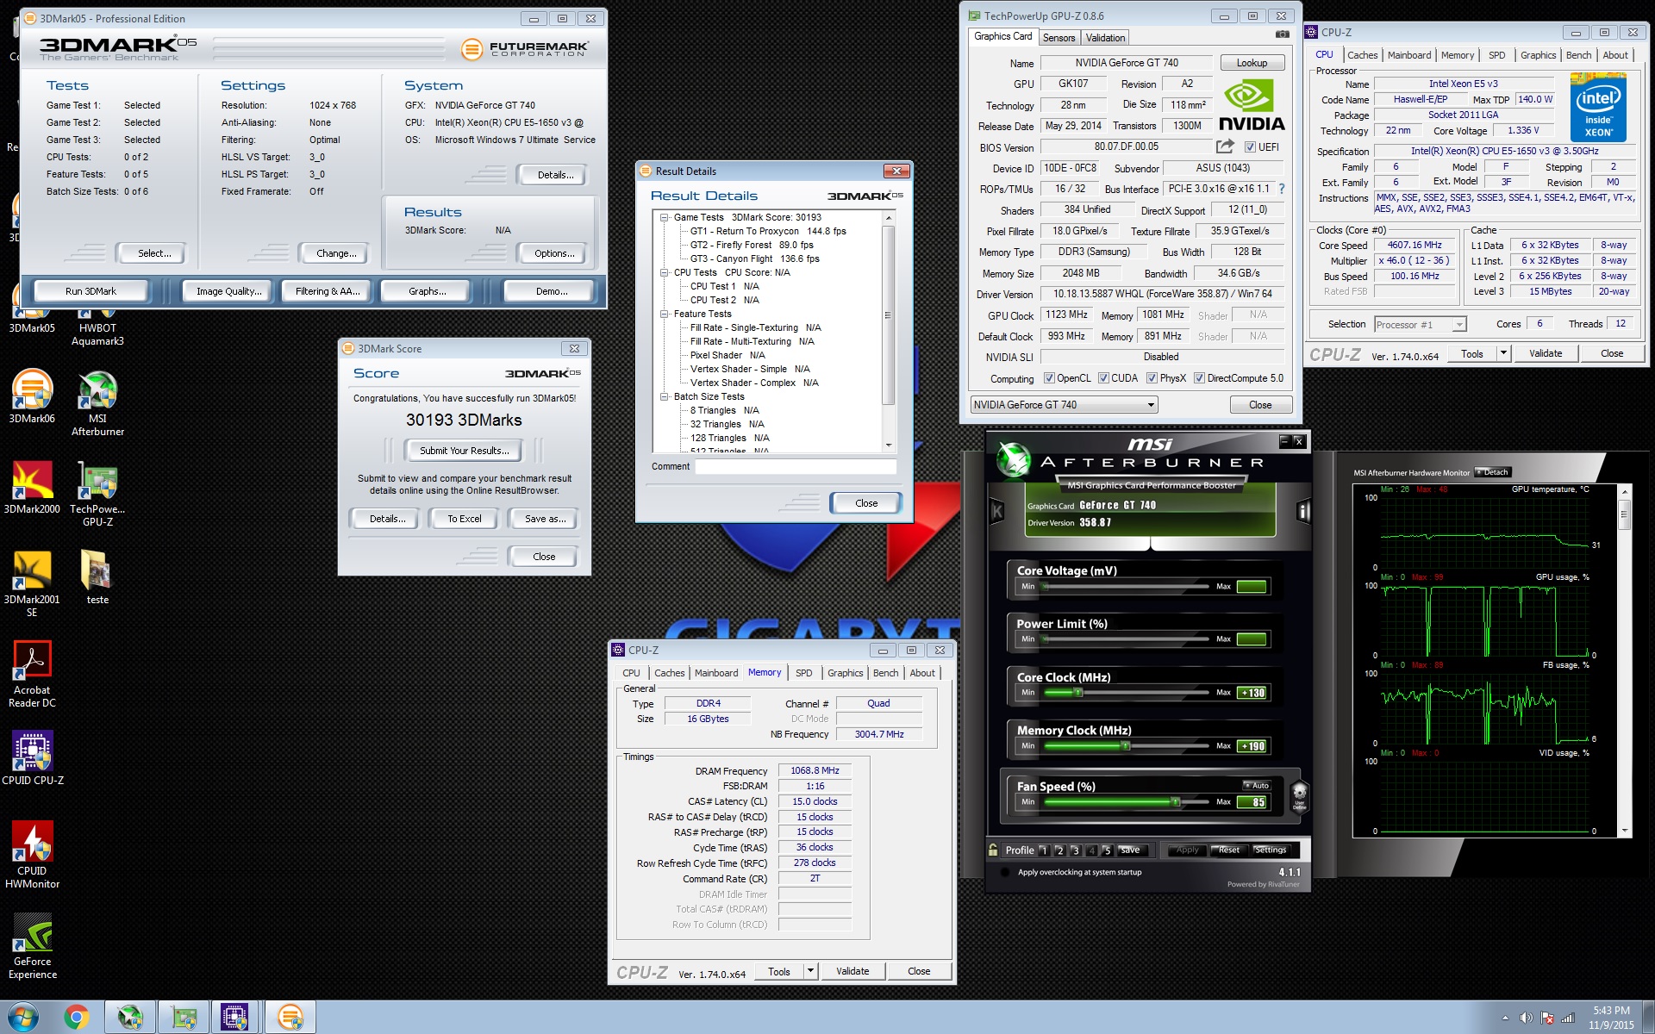Open Afterburner Kombustor K side button
1655x1034 pixels.
[997, 511]
